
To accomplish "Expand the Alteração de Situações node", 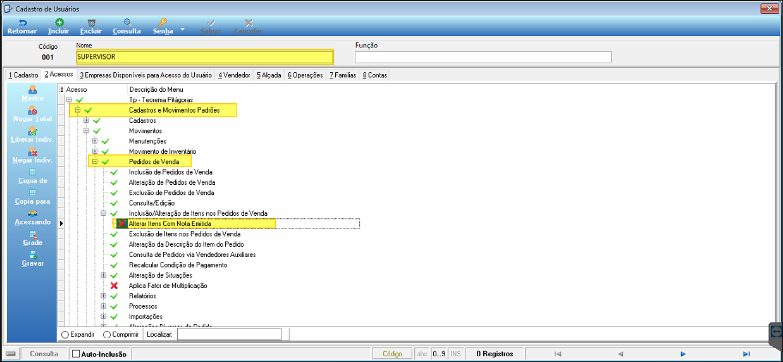I will coord(104,275).
